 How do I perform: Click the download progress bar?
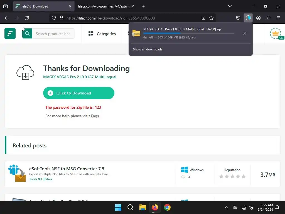(x=189, y=33)
